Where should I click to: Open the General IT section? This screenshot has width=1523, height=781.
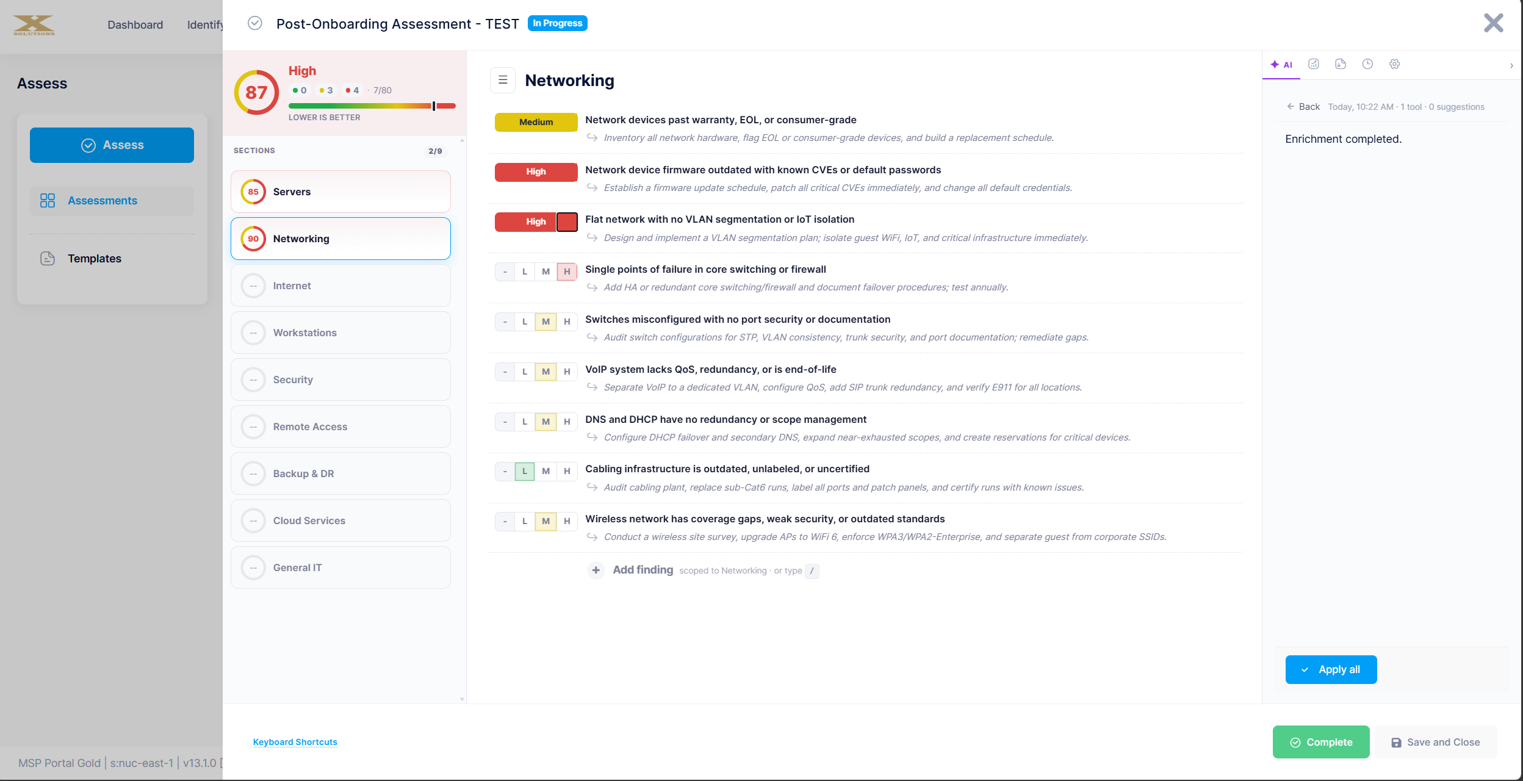point(340,567)
